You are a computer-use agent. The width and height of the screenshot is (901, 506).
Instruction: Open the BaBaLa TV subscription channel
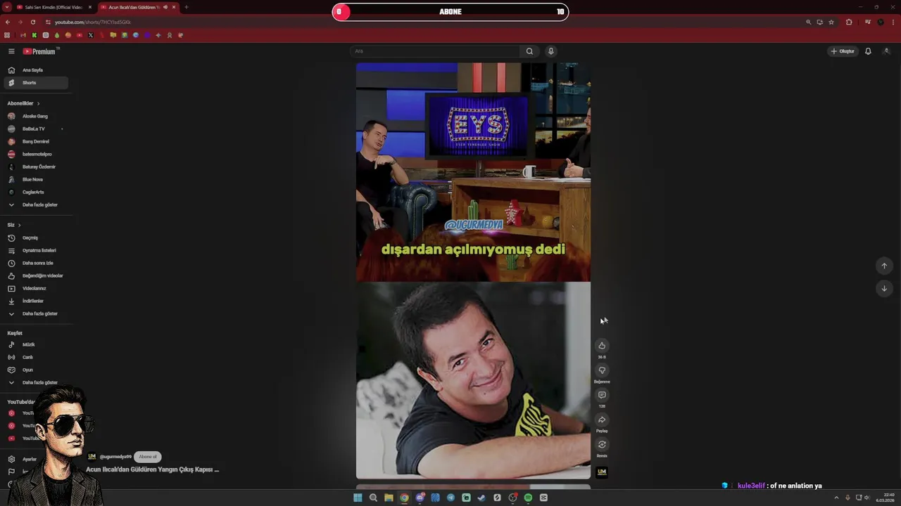pos(35,129)
